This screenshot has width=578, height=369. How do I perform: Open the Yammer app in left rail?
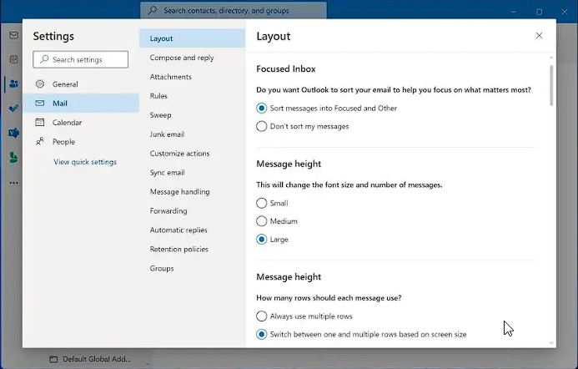13,133
